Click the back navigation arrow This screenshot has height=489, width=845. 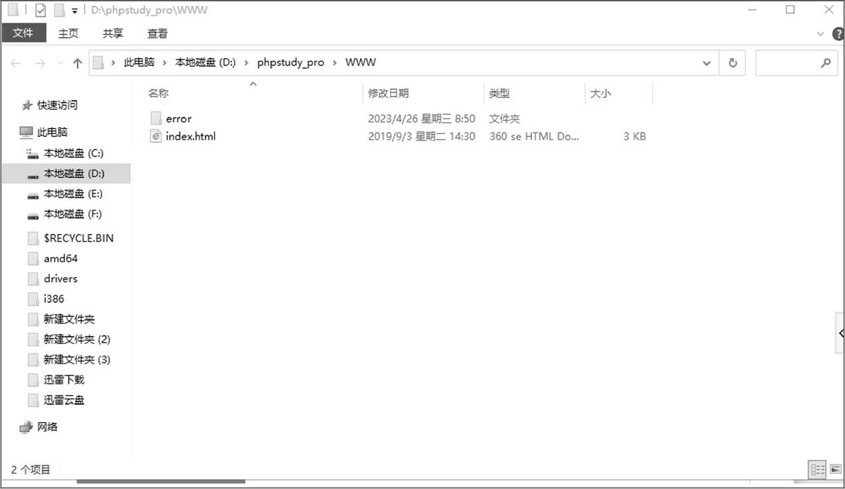(16, 63)
